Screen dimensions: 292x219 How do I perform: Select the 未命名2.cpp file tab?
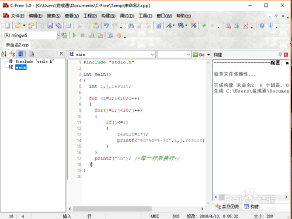[17, 45]
